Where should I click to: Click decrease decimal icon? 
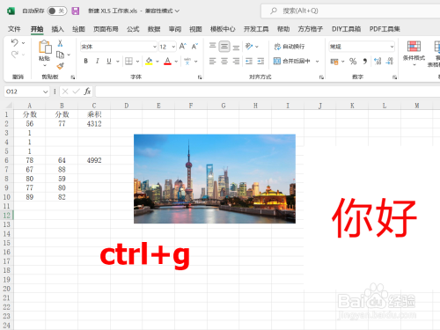(x=390, y=61)
